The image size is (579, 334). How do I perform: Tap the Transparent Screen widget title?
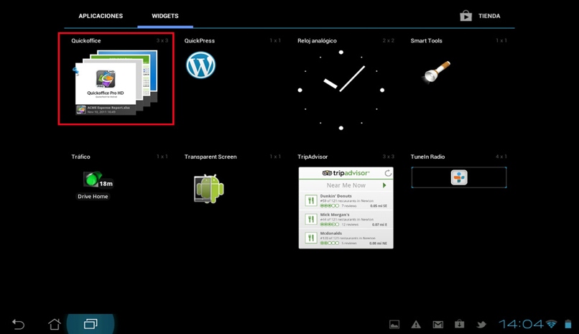tap(210, 157)
